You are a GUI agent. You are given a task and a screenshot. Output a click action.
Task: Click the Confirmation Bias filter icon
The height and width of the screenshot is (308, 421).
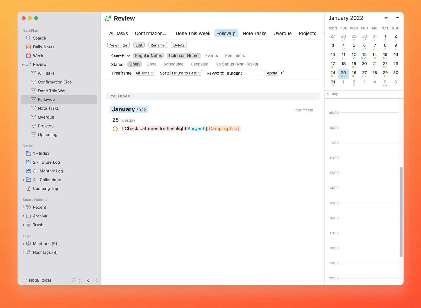(34, 82)
